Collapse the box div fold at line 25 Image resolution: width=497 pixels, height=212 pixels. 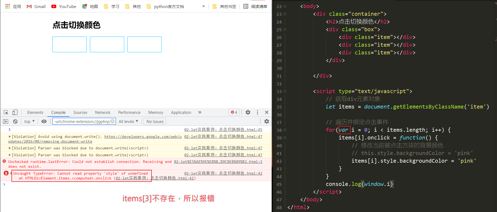pos(285,29)
